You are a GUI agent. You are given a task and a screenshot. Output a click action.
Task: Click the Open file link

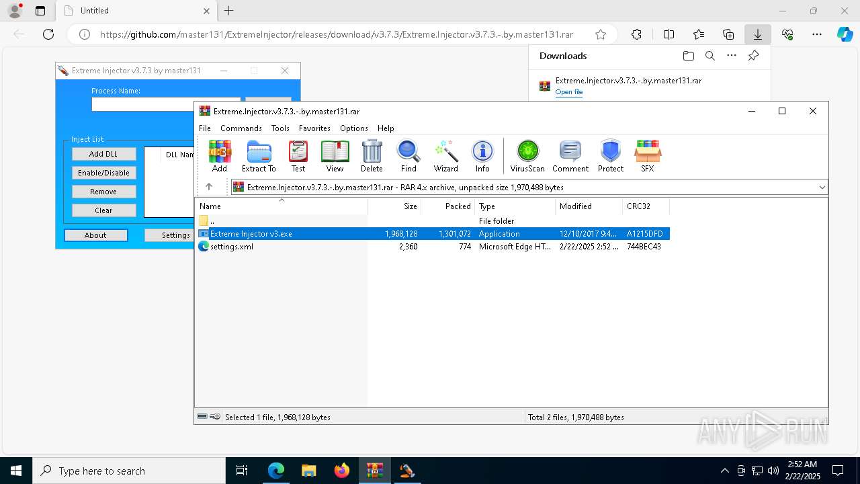pyautogui.click(x=569, y=92)
